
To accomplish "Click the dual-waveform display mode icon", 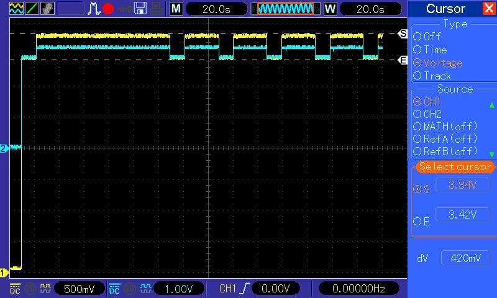I will [16, 9].
